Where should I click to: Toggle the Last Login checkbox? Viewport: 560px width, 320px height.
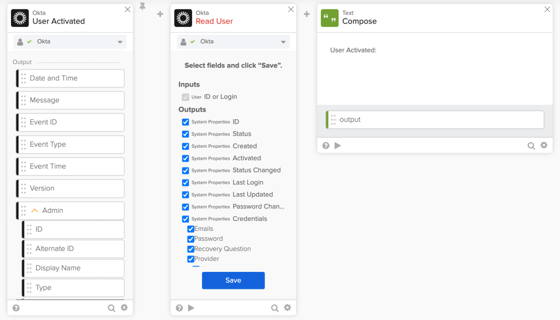186,183
